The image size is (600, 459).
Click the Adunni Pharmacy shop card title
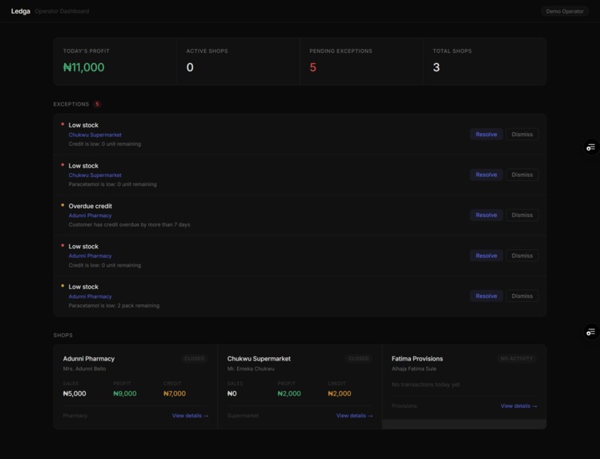[x=89, y=359]
